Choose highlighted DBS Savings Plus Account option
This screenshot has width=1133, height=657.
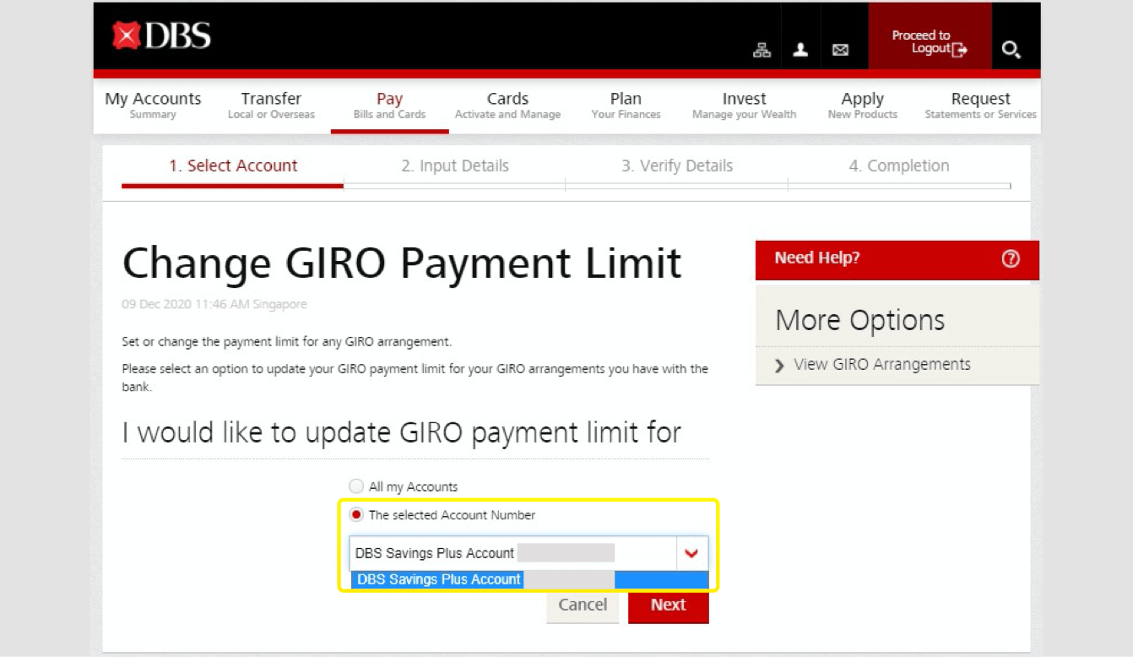click(529, 580)
